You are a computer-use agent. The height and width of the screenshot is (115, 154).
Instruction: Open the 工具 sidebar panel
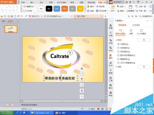(x=111, y=79)
